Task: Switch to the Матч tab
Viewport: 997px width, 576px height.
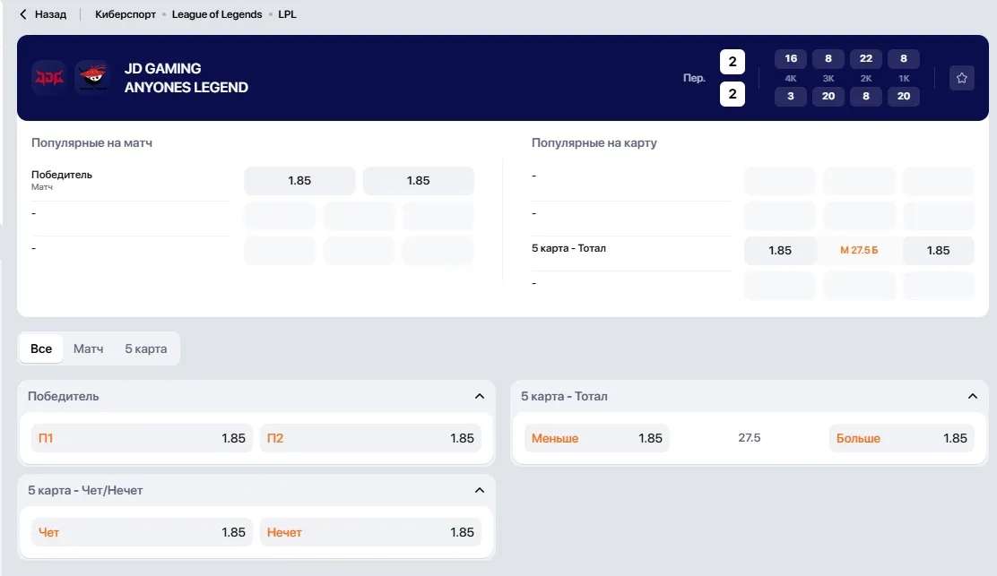Action: tap(89, 348)
